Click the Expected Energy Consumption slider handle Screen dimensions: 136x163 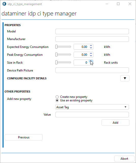click(56, 47)
